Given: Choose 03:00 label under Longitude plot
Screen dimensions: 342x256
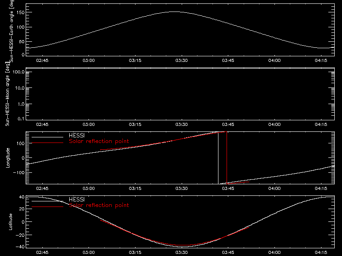Looking at the screenshot, I should coord(89,189).
